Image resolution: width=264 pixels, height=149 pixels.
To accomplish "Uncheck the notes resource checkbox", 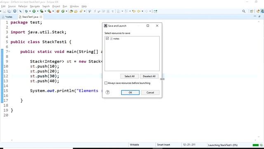I will pos(107,38).
